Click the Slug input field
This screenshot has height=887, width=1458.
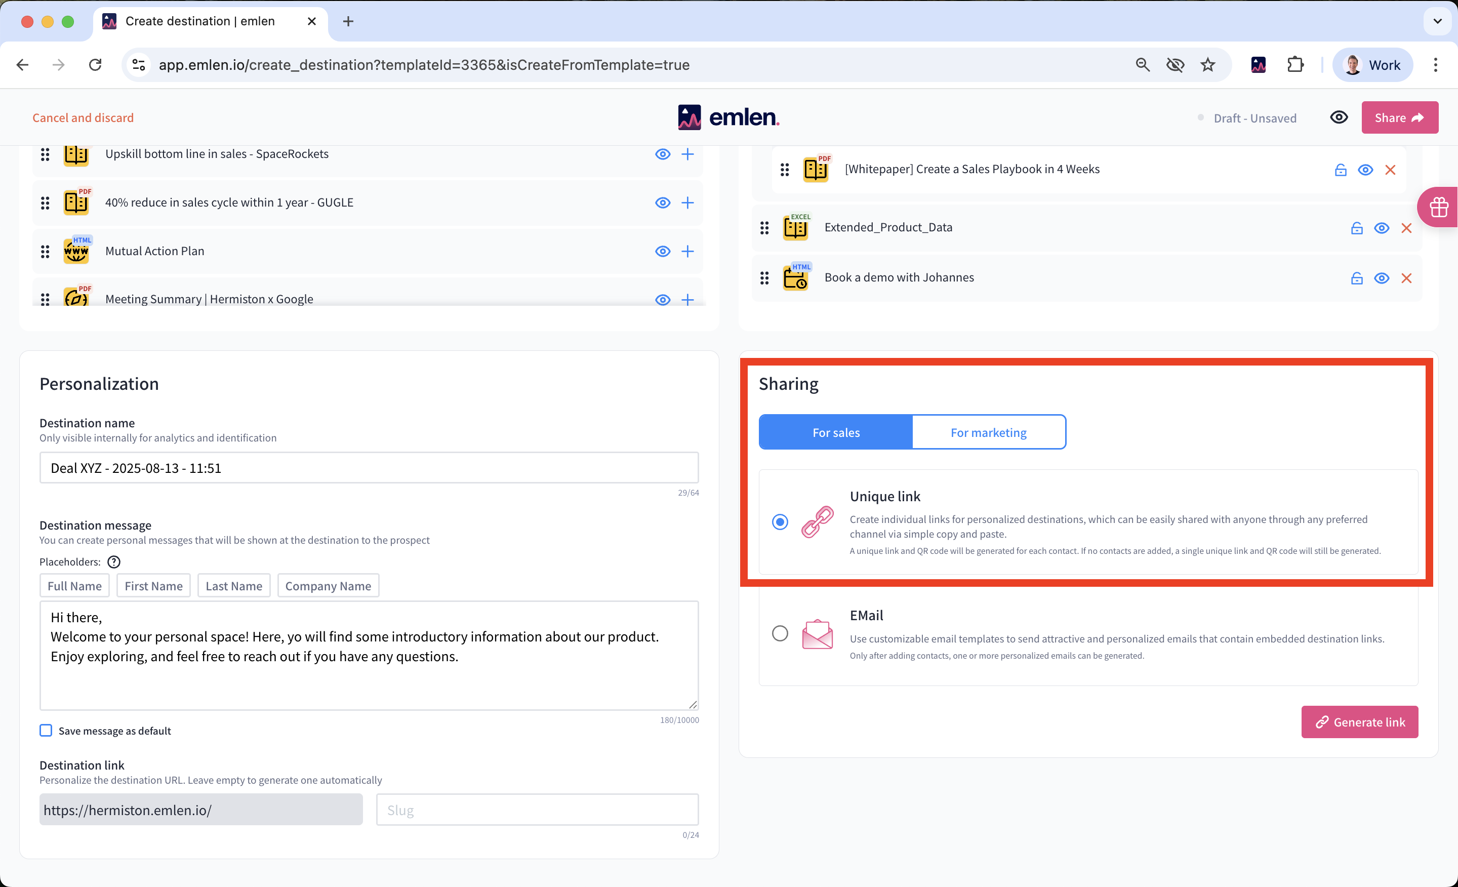pos(537,810)
